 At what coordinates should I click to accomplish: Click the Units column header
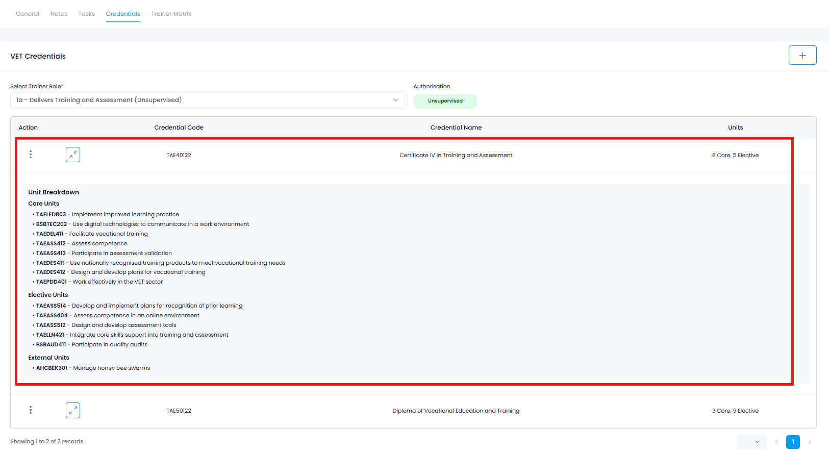(x=735, y=128)
